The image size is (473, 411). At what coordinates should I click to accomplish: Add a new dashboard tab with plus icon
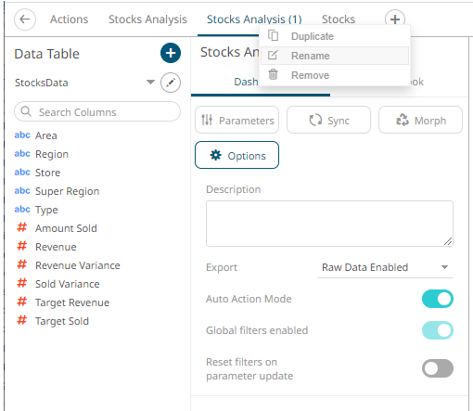(395, 19)
